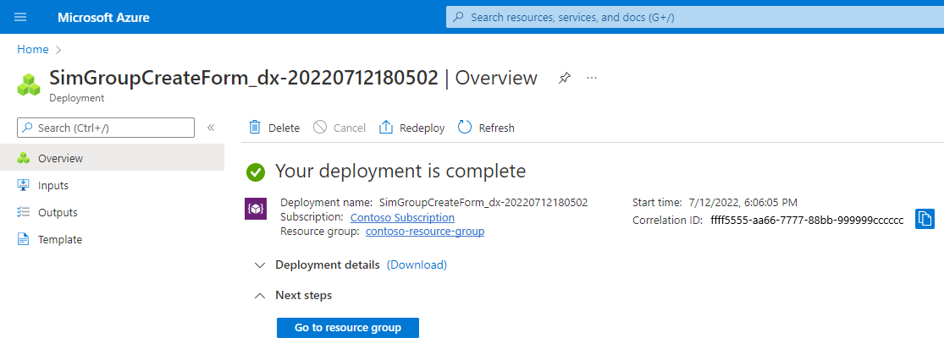Open the more options ellipsis by title

(x=592, y=78)
